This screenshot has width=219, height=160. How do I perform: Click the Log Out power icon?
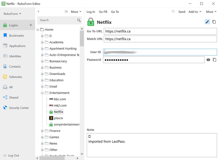point(5,155)
